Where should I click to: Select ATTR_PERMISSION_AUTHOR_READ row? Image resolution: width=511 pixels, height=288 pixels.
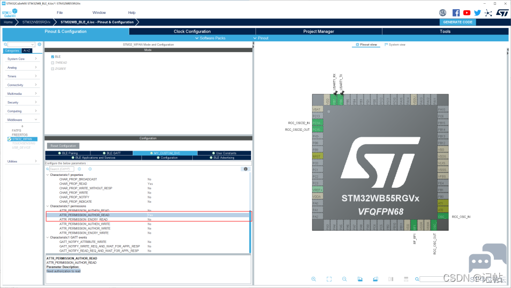tap(148, 215)
